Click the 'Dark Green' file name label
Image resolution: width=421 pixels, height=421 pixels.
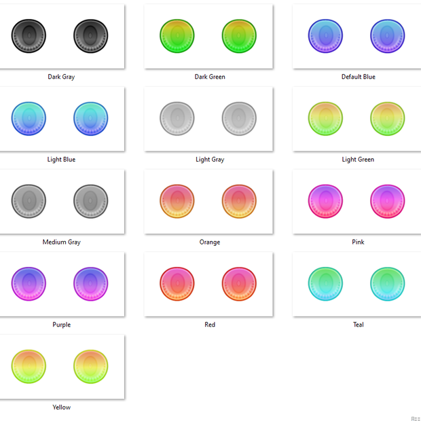pos(210,77)
